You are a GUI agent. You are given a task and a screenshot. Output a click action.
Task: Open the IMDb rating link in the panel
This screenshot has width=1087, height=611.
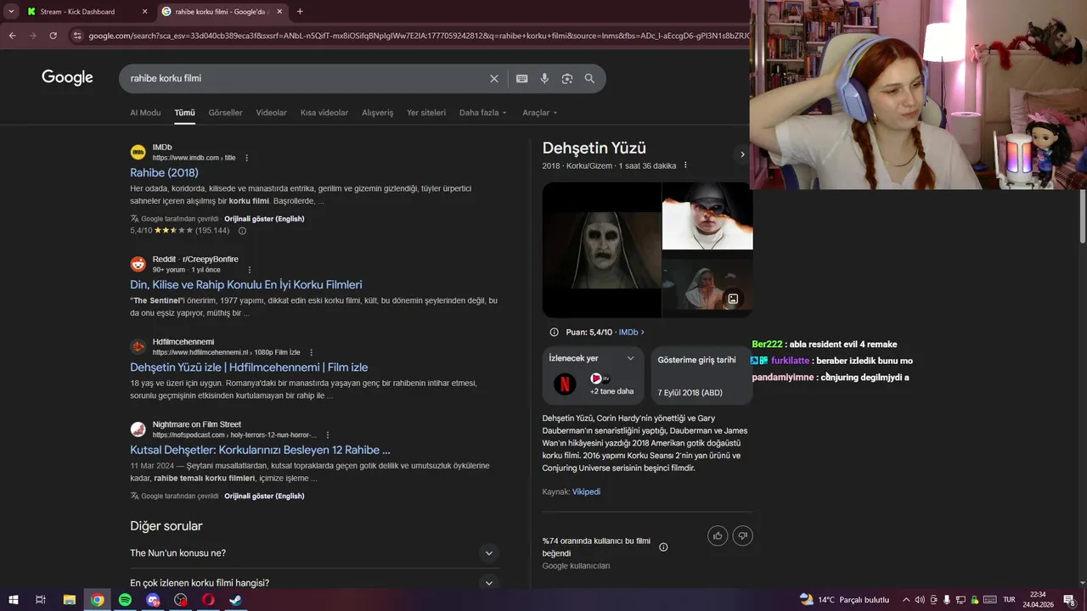click(x=631, y=333)
